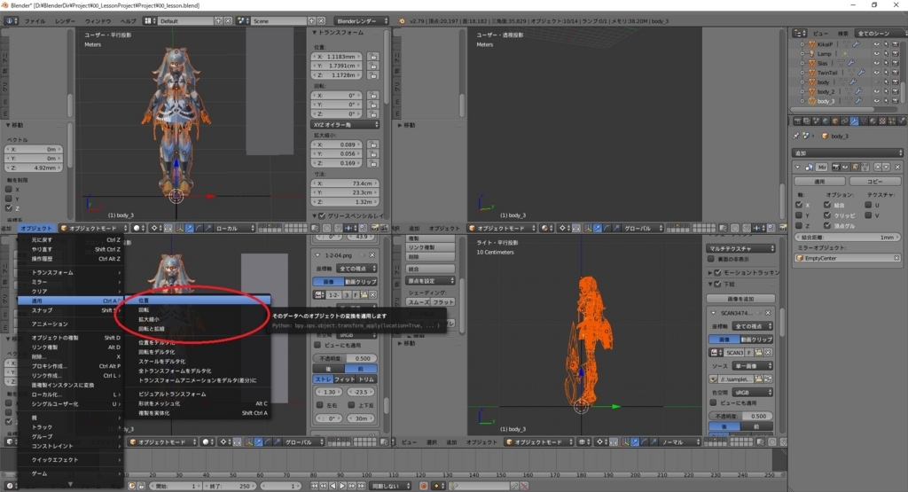
Task: Click the translate manipulator arrow in top-left viewport header
Action: tap(190, 228)
